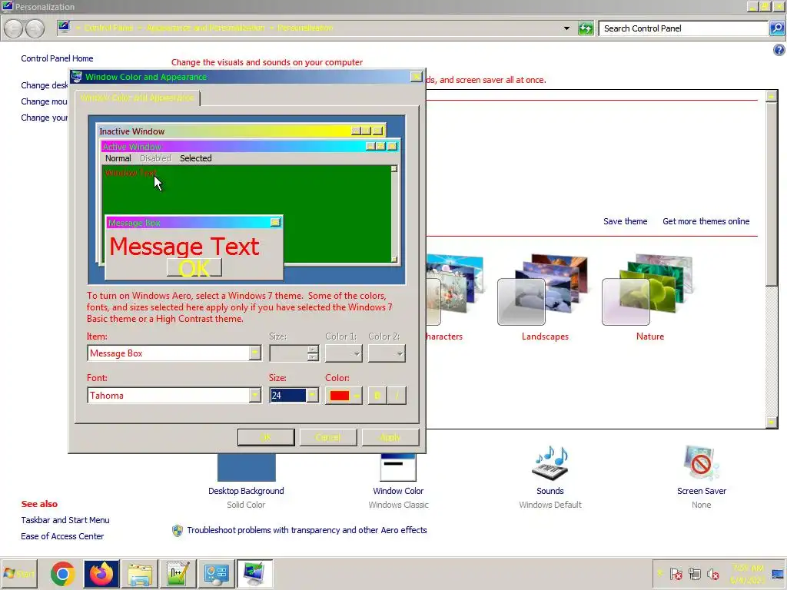Select the Window Color and Appearance tab
This screenshot has width=787, height=590.
[x=137, y=98]
